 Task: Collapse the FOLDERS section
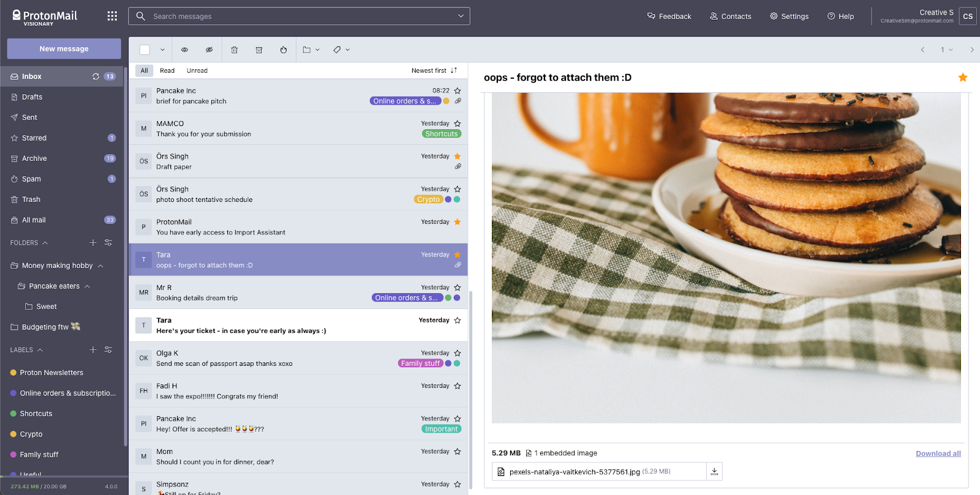click(x=45, y=243)
